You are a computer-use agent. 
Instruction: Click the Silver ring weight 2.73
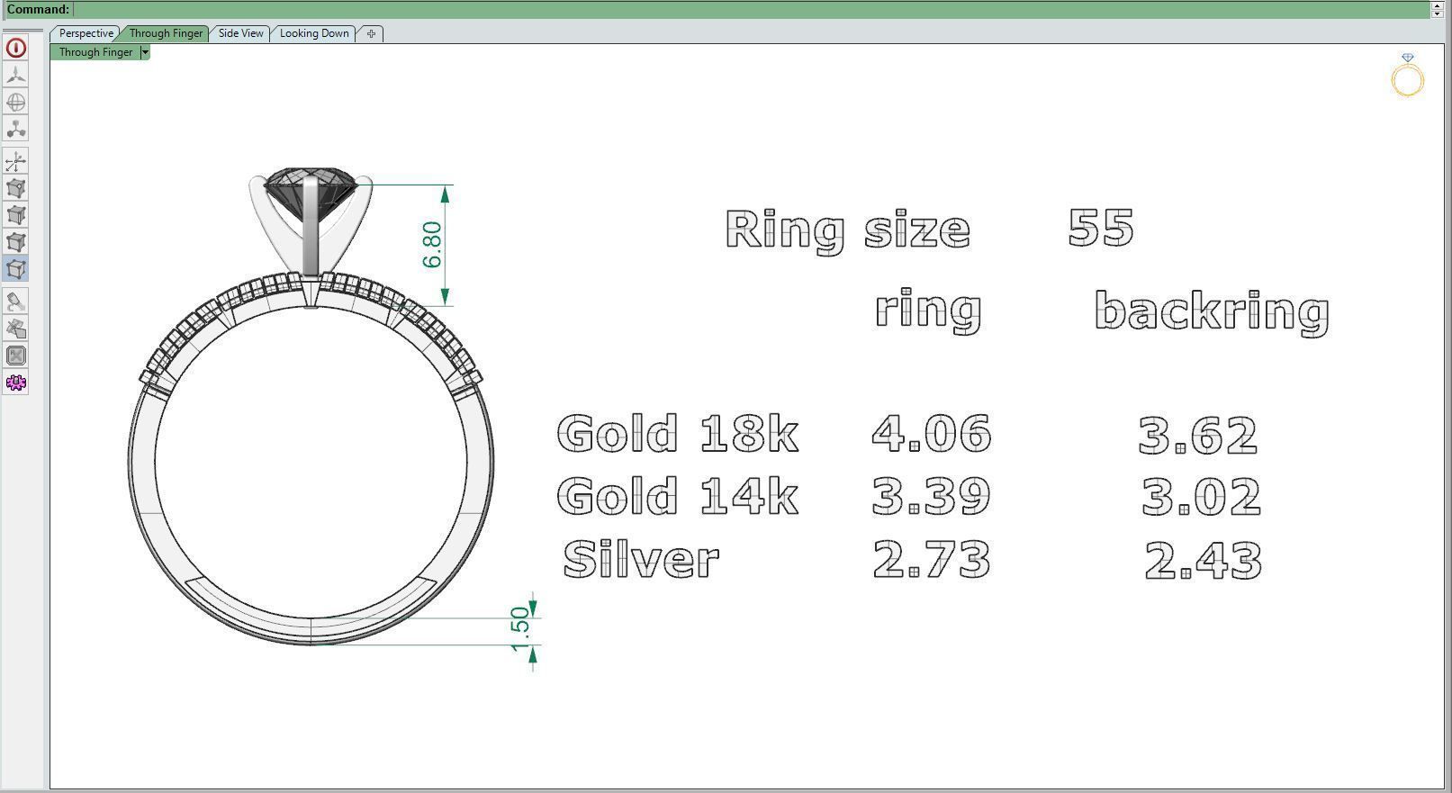[x=932, y=559]
